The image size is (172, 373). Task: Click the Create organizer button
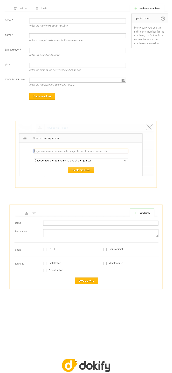(81, 170)
